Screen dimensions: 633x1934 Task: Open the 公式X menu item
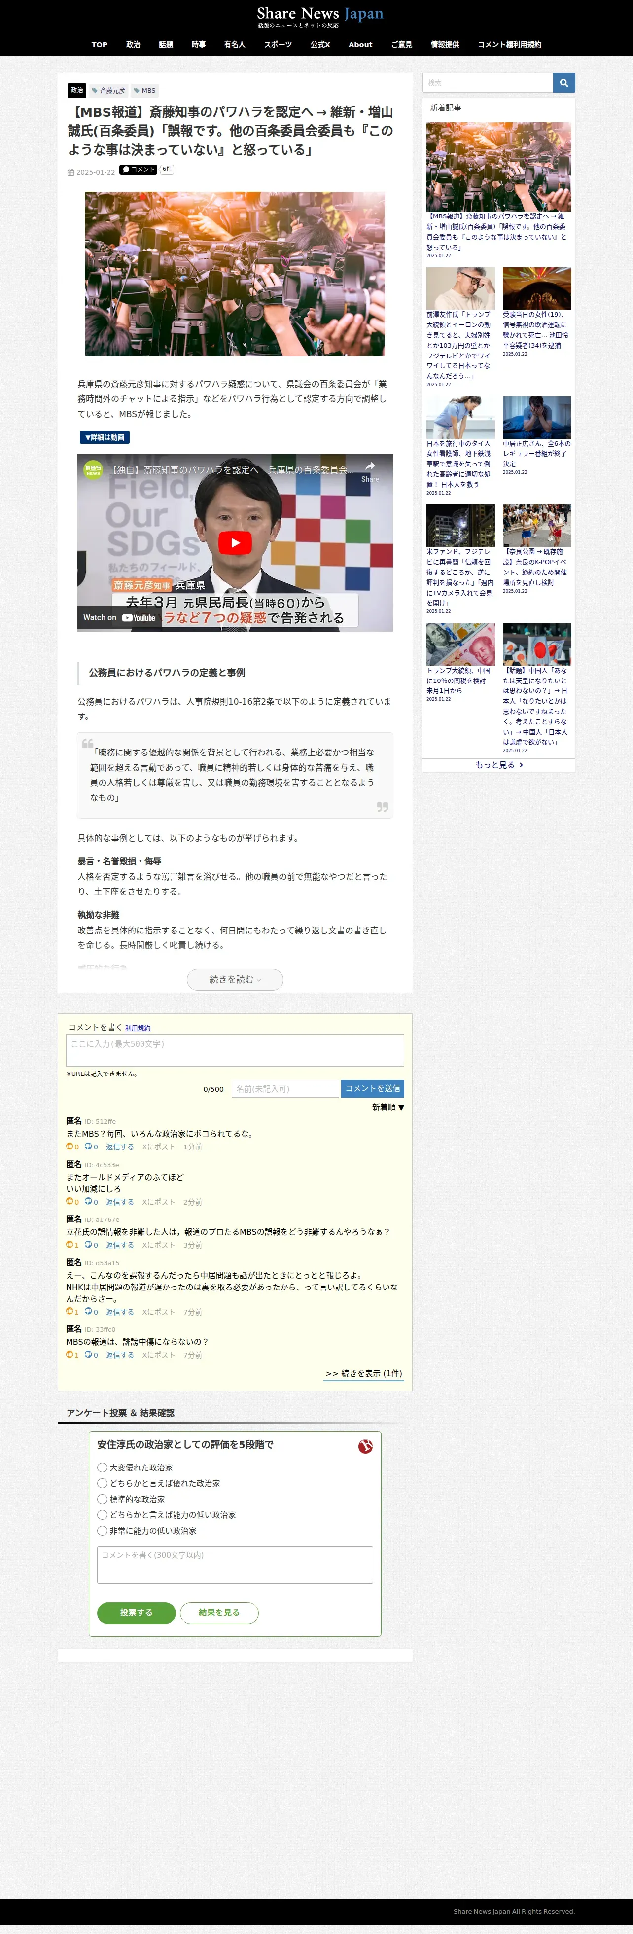click(320, 44)
